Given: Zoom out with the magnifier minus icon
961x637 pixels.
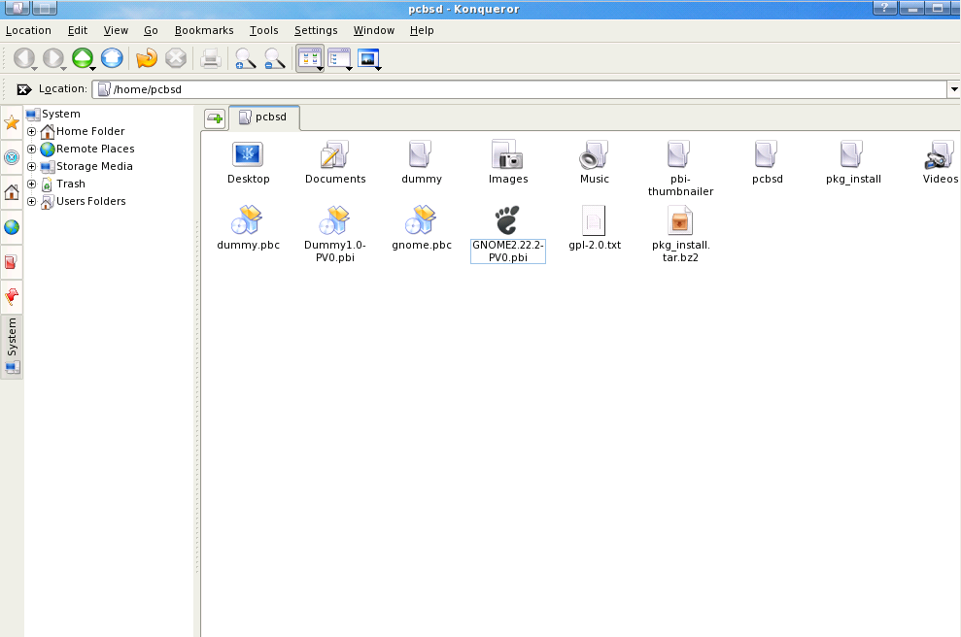Looking at the screenshot, I should click(x=275, y=59).
